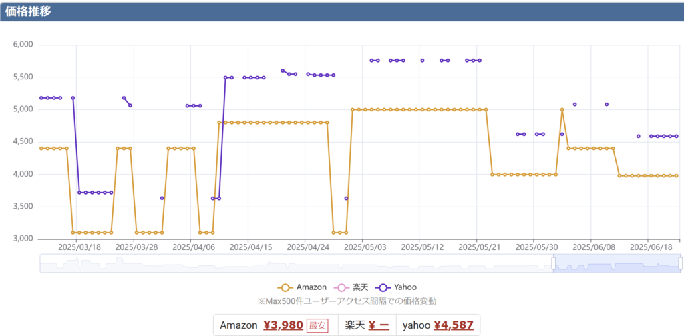Click the 6,000 y-axis label
The width and height of the screenshot is (684, 336).
click(x=25, y=45)
